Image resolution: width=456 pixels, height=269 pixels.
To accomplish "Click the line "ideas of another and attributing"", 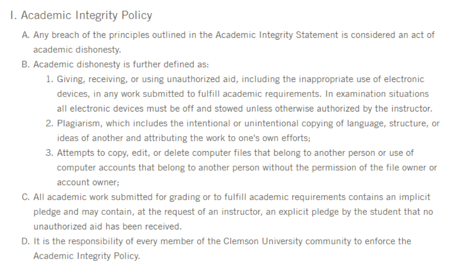I will [183, 138].
